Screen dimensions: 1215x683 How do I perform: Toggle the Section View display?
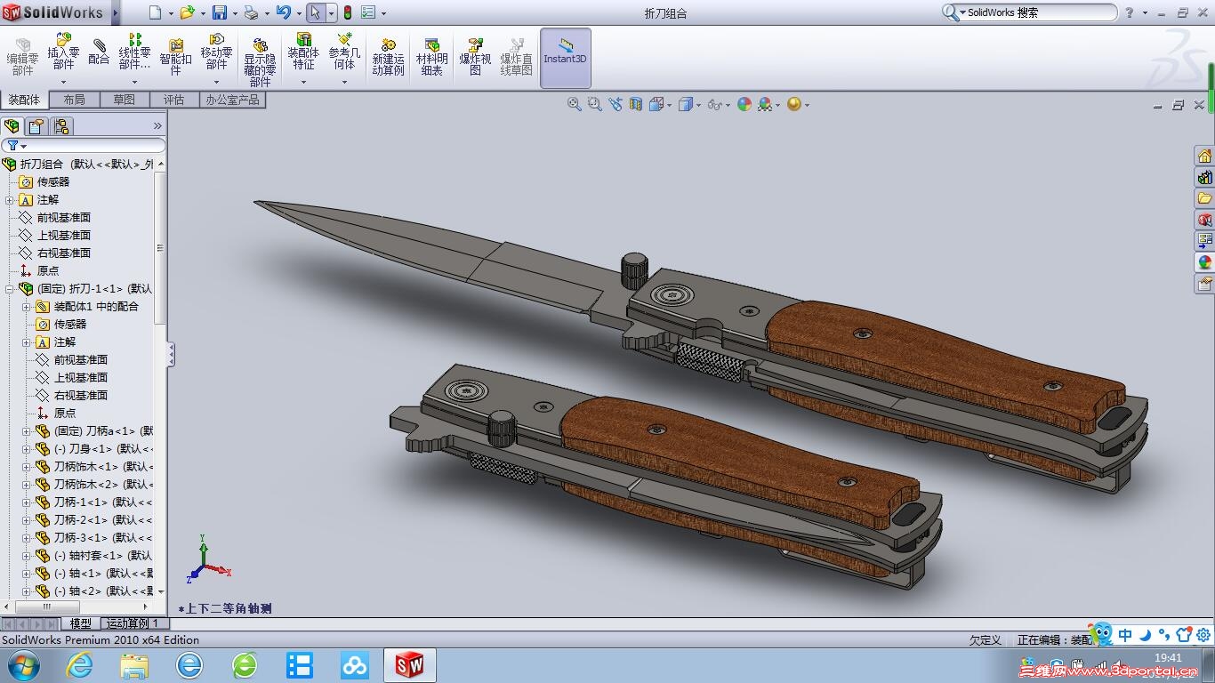[636, 104]
